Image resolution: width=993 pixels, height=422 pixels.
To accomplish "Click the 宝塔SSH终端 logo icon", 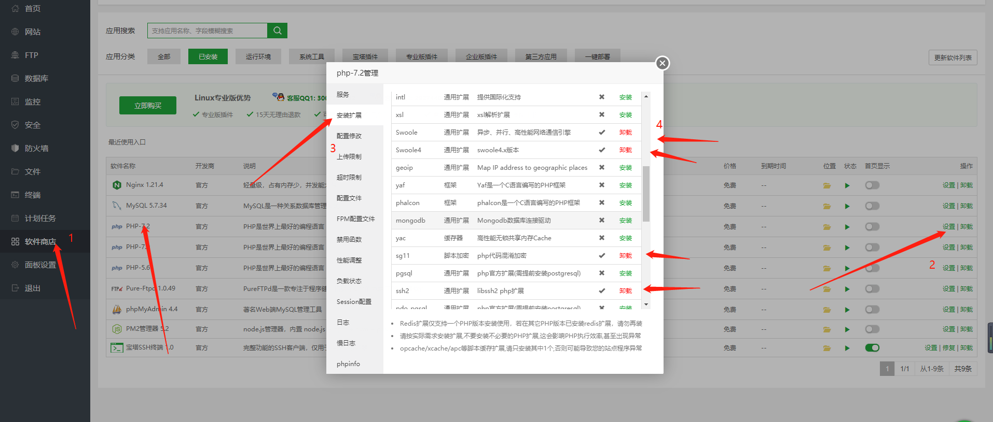I will pos(117,347).
